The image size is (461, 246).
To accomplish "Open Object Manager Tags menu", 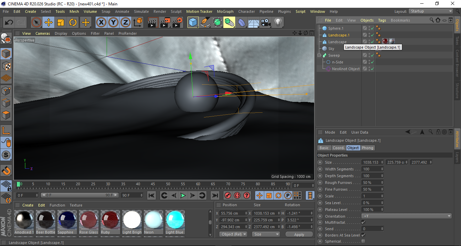I will [x=382, y=20].
